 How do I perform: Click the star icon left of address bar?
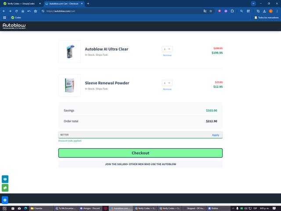(x=36, y=11)
